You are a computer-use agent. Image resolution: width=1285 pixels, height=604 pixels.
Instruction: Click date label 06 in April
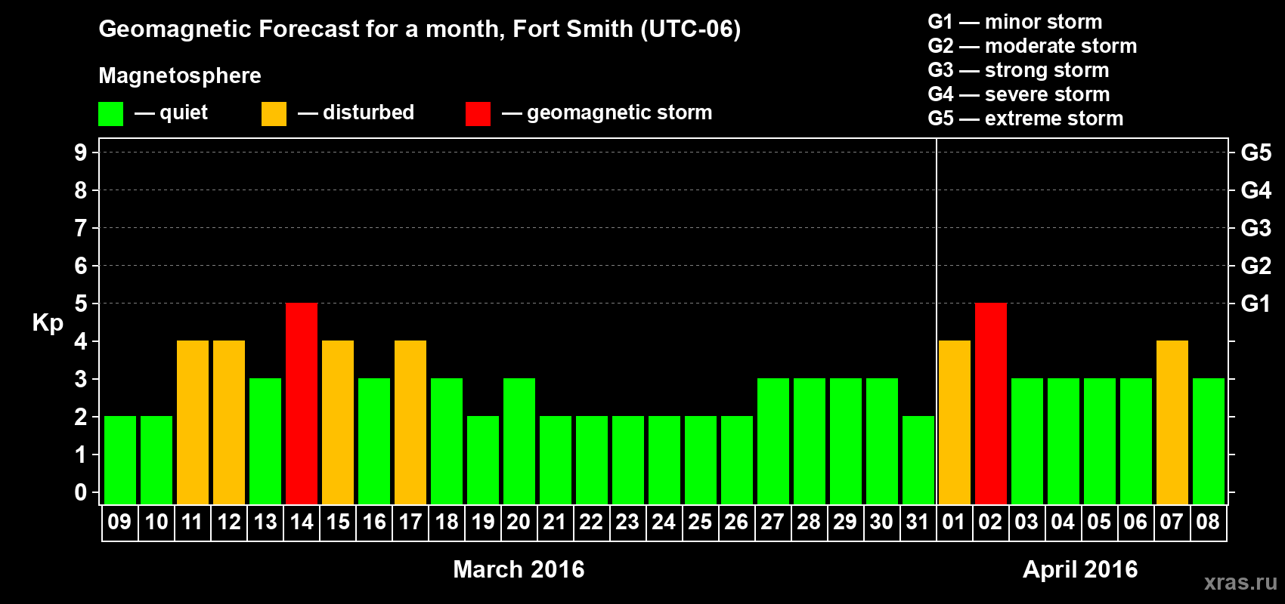pyautogui.click(x=1136, y=522)
